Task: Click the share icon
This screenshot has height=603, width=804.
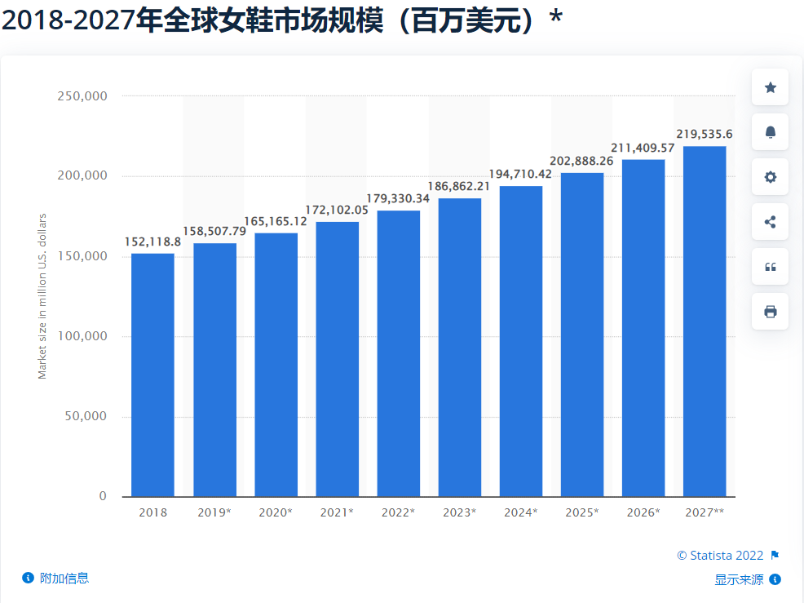Action: 770,222
